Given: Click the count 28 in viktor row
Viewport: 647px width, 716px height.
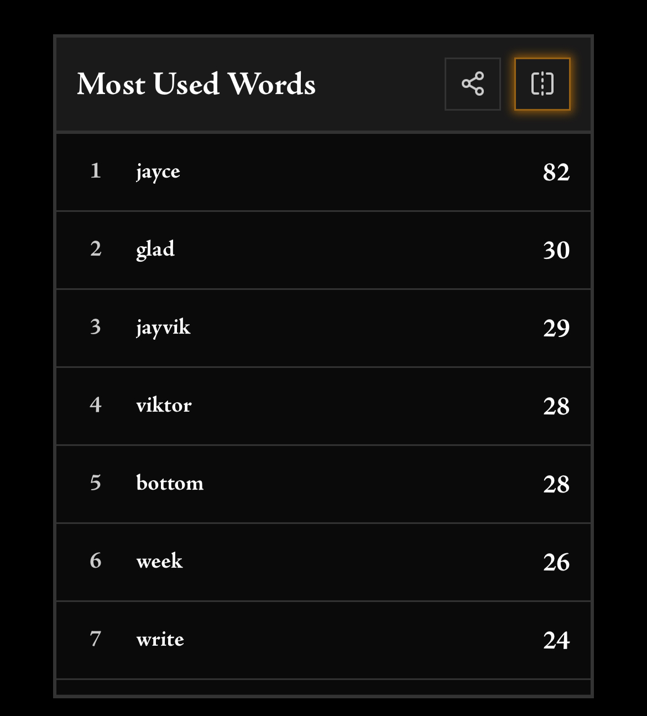Looking at the screenshot, I should (x=556, y=406).
